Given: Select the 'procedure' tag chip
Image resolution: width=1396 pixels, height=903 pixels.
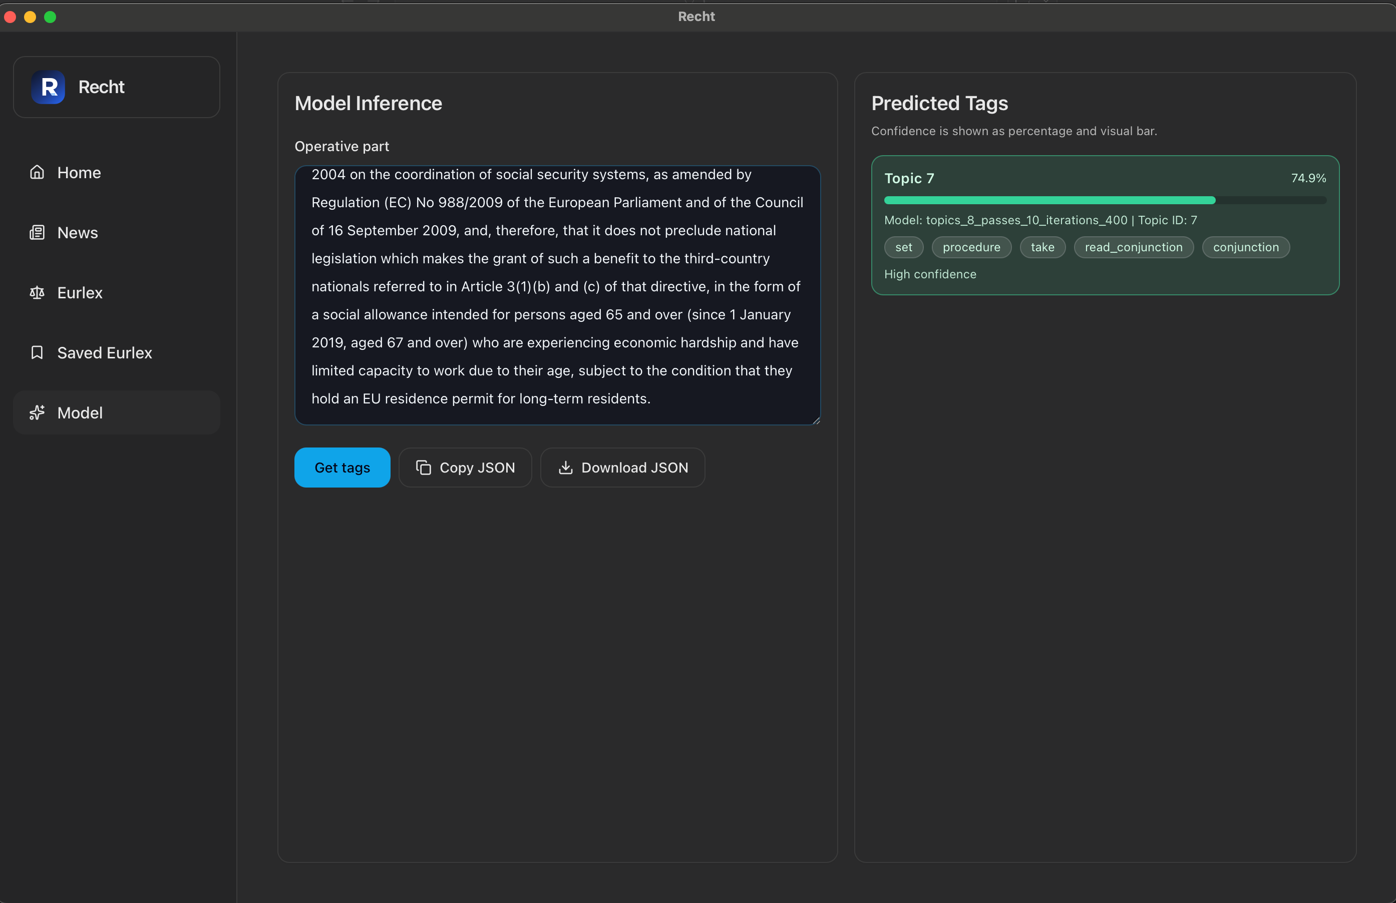Looking at the screenshot, I should 971,247.
